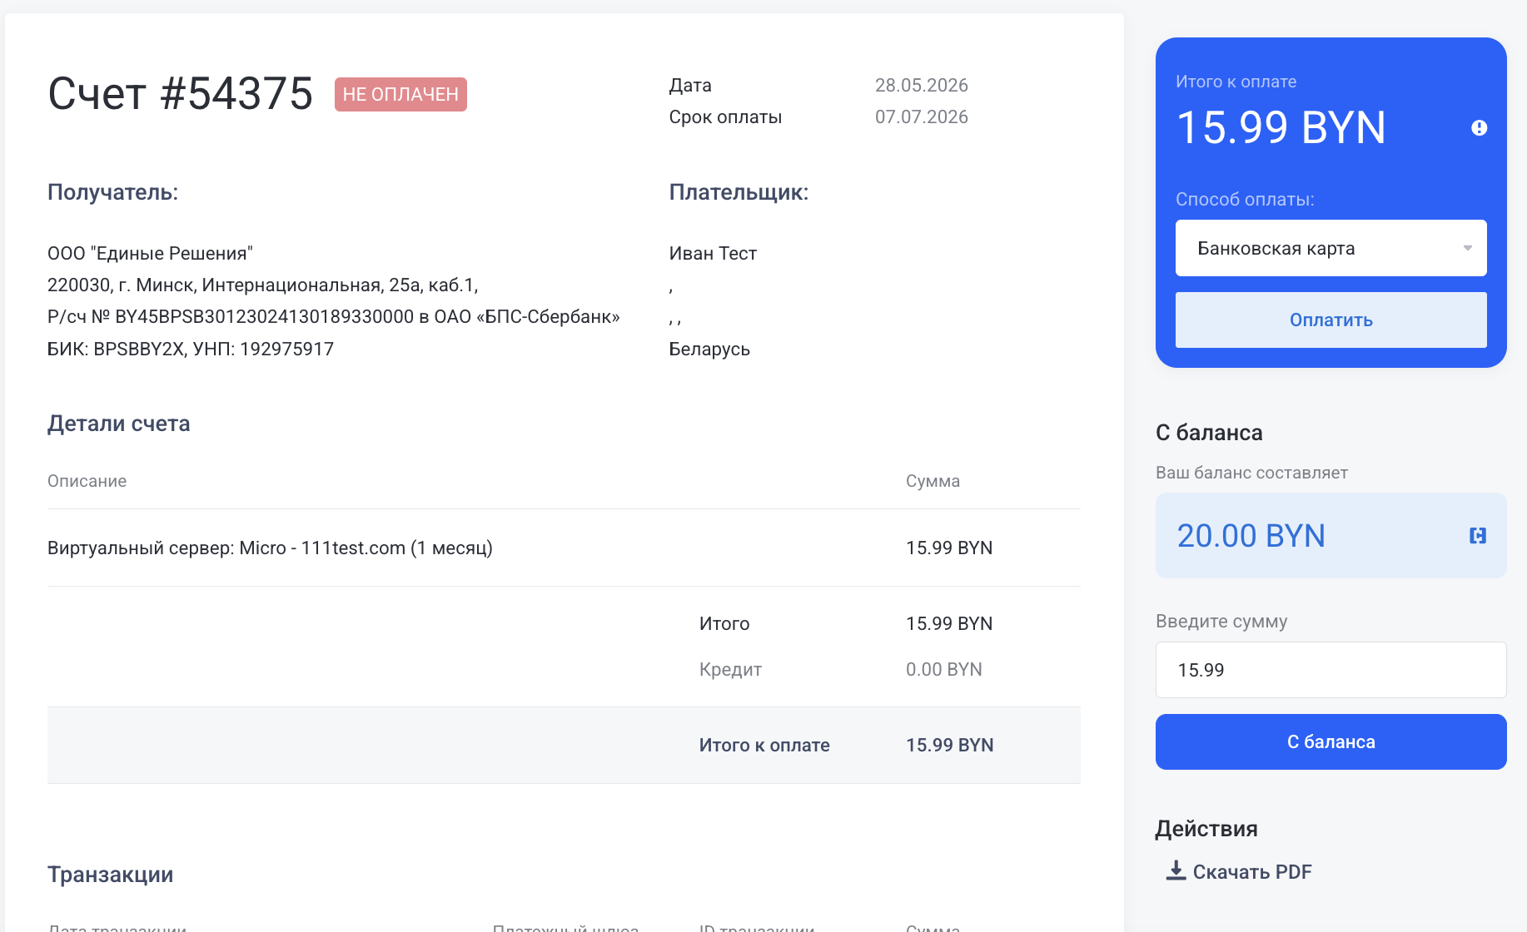Click the Получатель: heading

click(x=112, y=192)
